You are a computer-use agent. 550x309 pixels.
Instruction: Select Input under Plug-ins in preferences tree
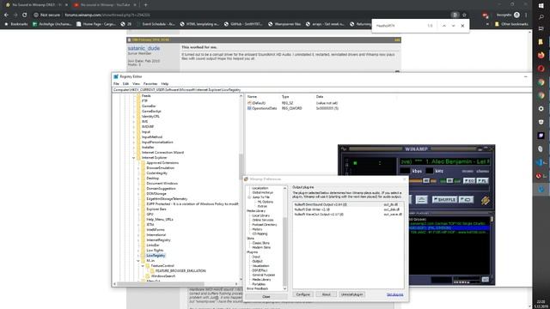[256, 257]
